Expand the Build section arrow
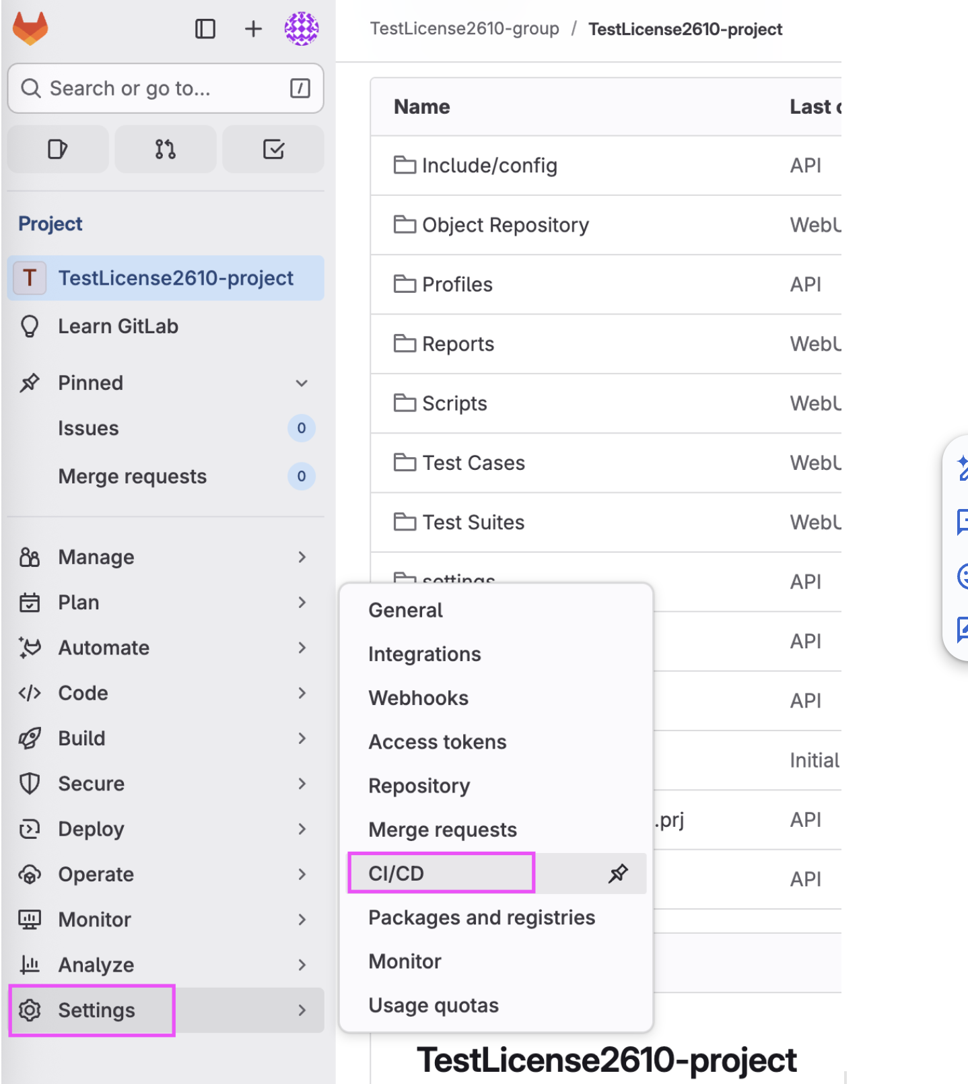Screen dimensions: 968x1084 302,739
